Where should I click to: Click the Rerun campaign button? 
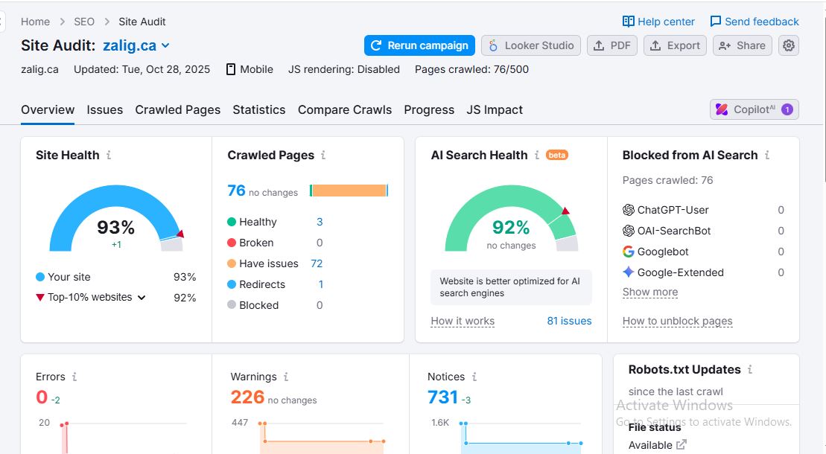click(x=419, y=45)
